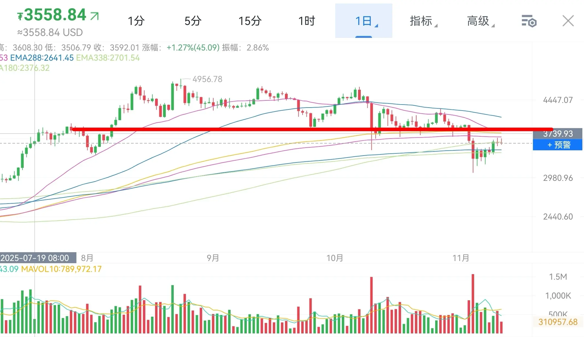The image size is (584, 337).
Task: Click the EMA288 indicator label
Action: coord(42,58)
